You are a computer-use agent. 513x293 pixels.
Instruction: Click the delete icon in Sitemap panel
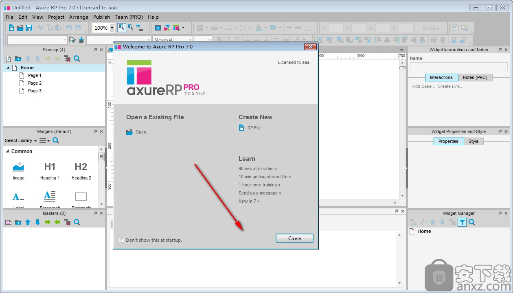coord(67,59)
